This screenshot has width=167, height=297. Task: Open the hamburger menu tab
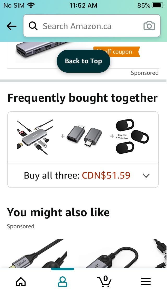[146, 282]
